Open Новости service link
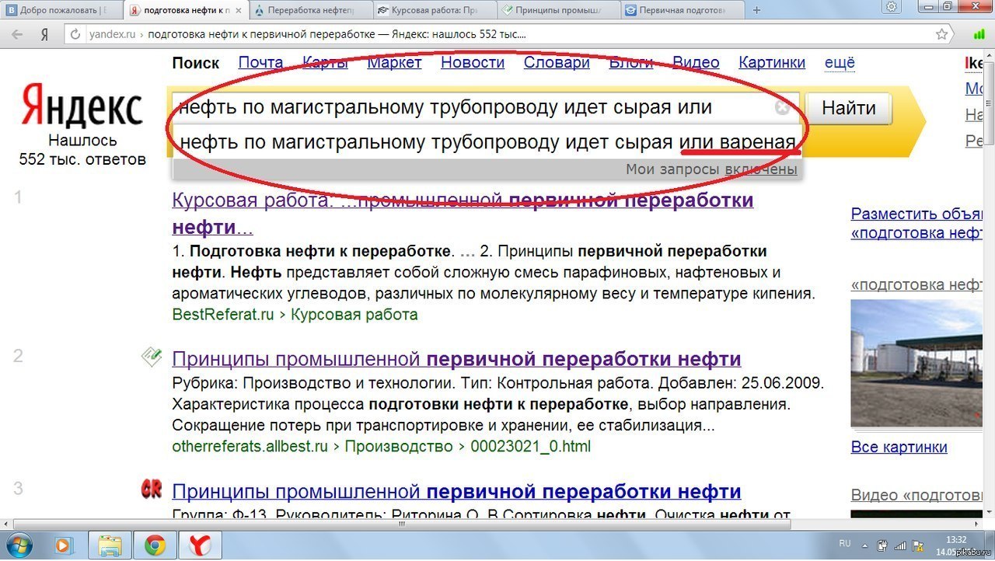Screen dimensions: 995x561 (x=473, y=63)
